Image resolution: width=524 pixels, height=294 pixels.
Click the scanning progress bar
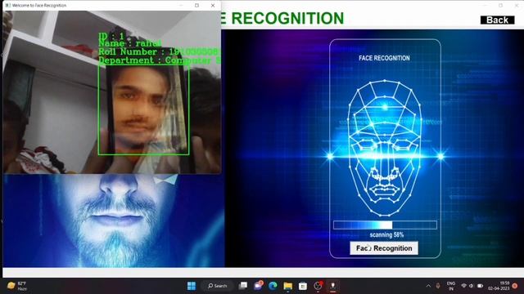tap(385, 225)
